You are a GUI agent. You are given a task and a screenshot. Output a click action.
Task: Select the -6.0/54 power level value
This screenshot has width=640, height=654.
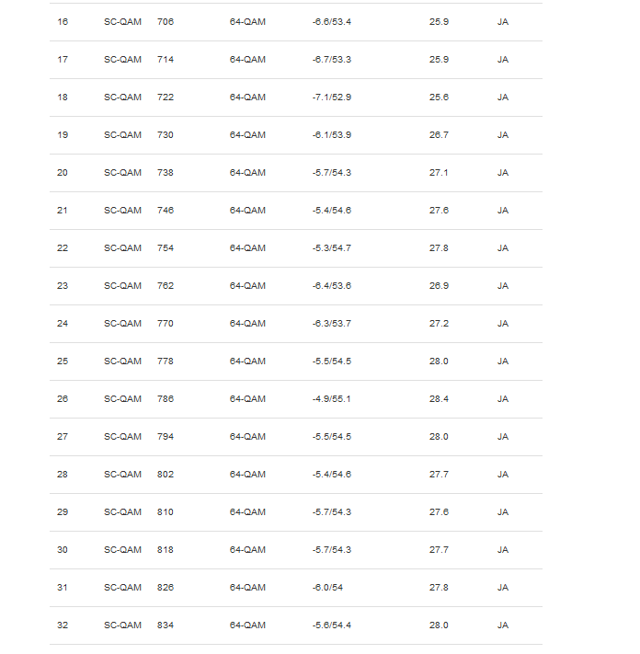click(x=327, y=587)
